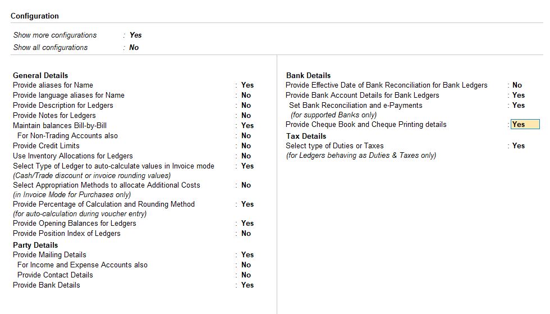The image size is (550, 314).
Task: Enable 'Provide Effective Date of Bank Reconciliation'
Action: pyautogui.click(x=517, y=85)
